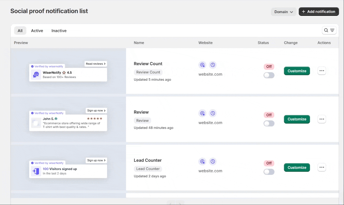
Task: Click the Add notification button
Action: tap(318, 12)
